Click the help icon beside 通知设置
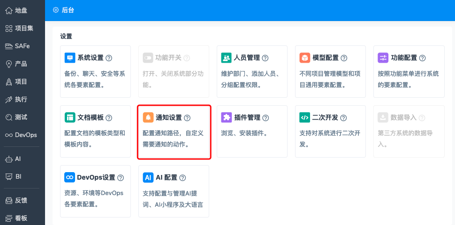The width and height of the screenshot is (455, 225). click(x=187, y=118)
